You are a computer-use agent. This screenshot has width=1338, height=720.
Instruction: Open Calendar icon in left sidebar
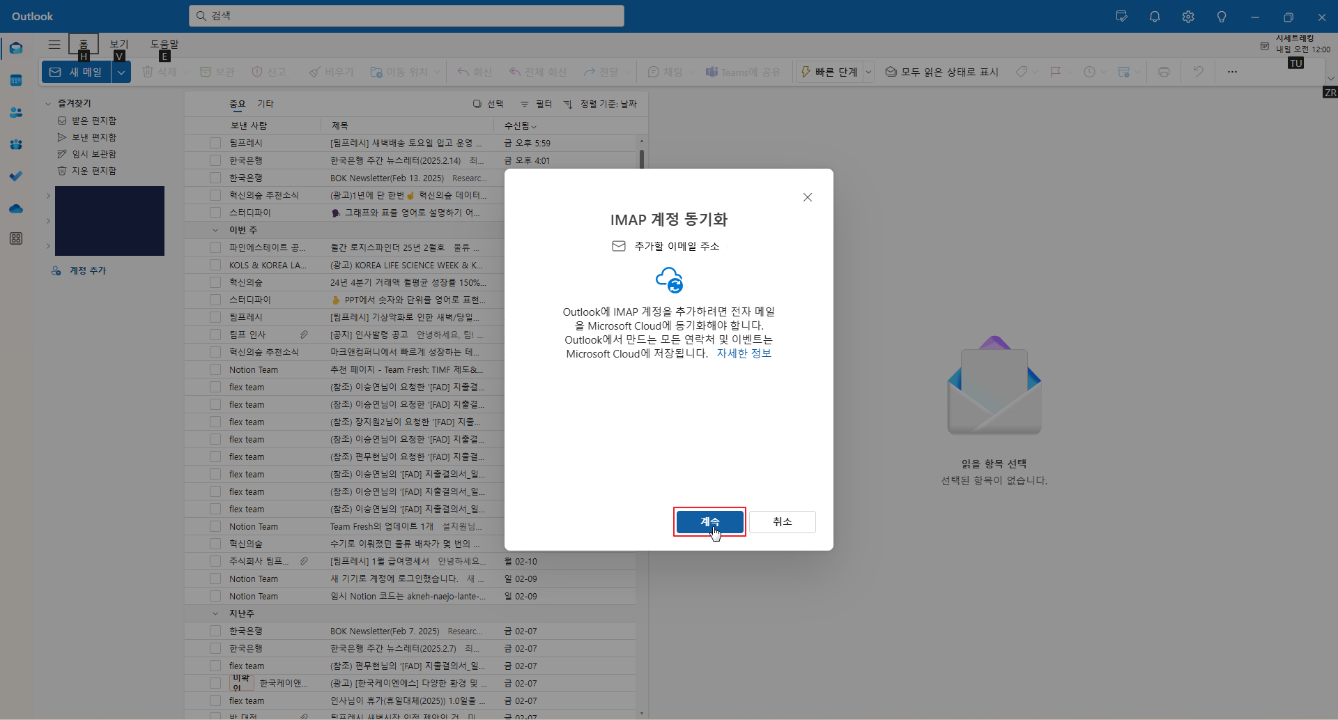click(16, 80)
